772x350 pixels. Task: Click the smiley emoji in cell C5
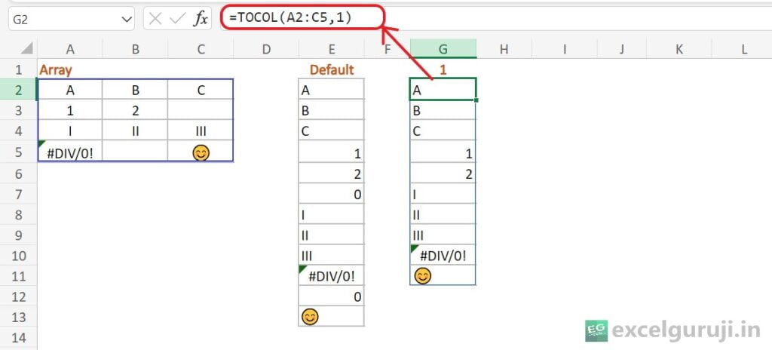(201, 152)
